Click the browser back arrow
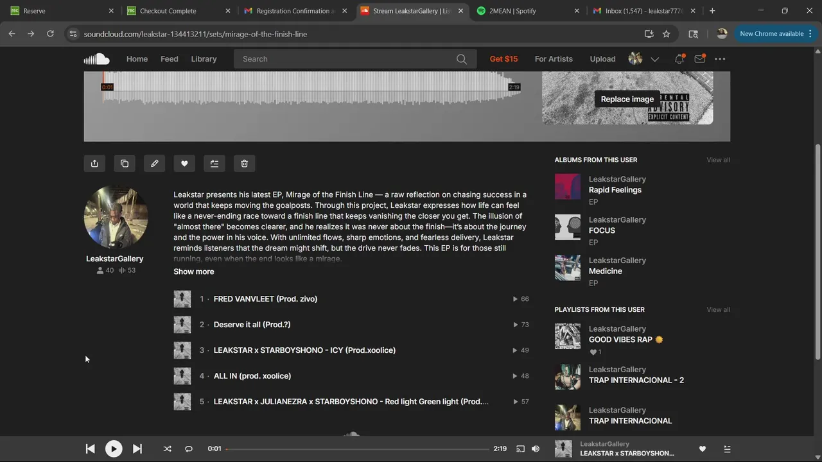 (12, 33)
